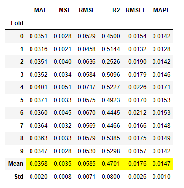Click fold 9 MAPE value 0.0142
The image size is (184, 188).
pyautogui.click(x=161, y=151)
